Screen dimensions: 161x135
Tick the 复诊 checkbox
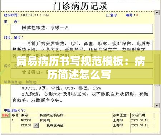(108, 15)
